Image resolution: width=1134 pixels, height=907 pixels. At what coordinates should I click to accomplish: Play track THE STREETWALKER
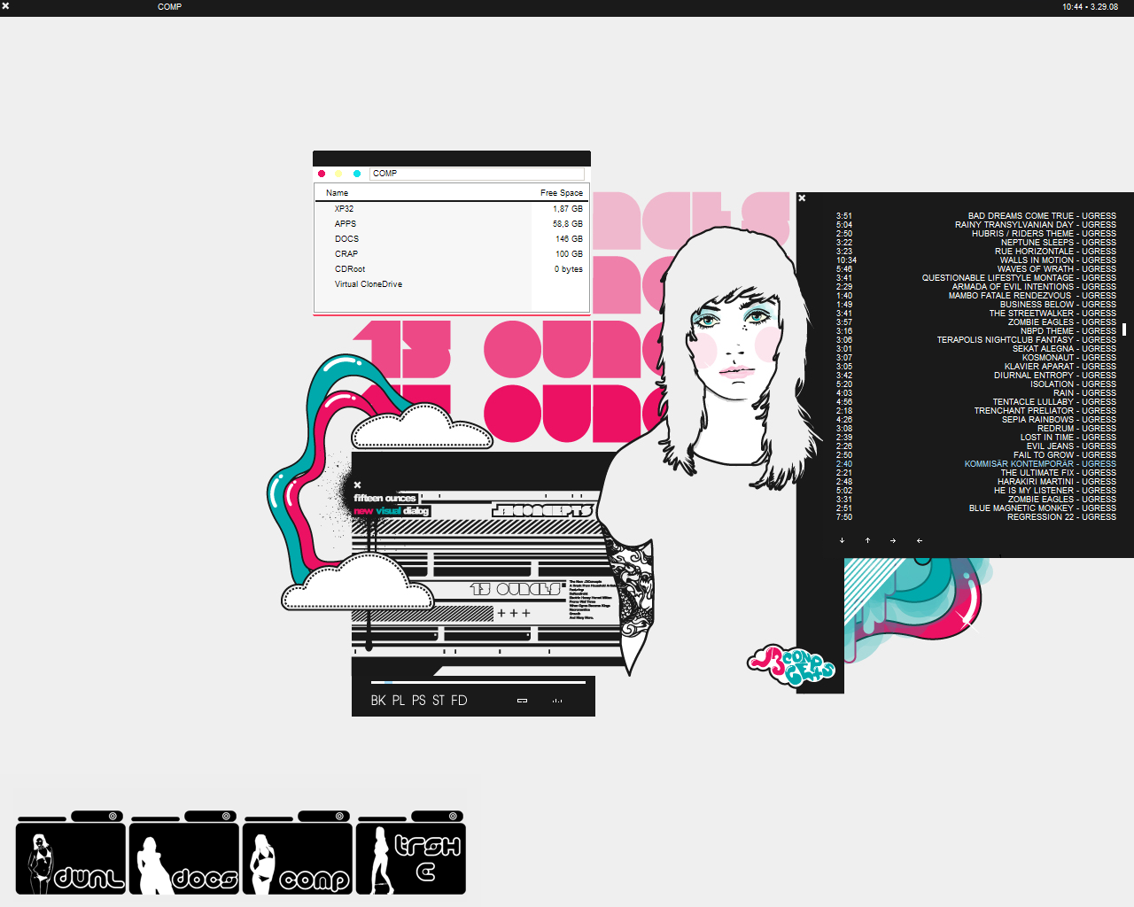1052,314
